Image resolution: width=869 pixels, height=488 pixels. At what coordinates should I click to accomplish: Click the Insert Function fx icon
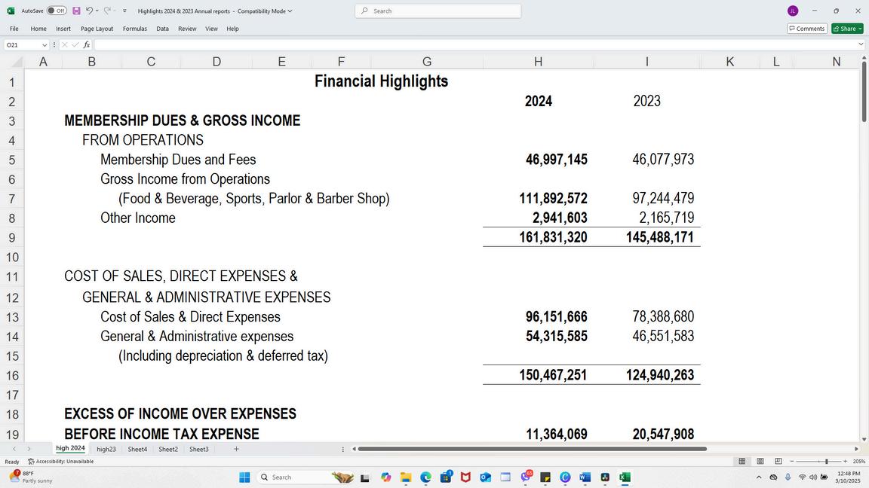point(87,45)
